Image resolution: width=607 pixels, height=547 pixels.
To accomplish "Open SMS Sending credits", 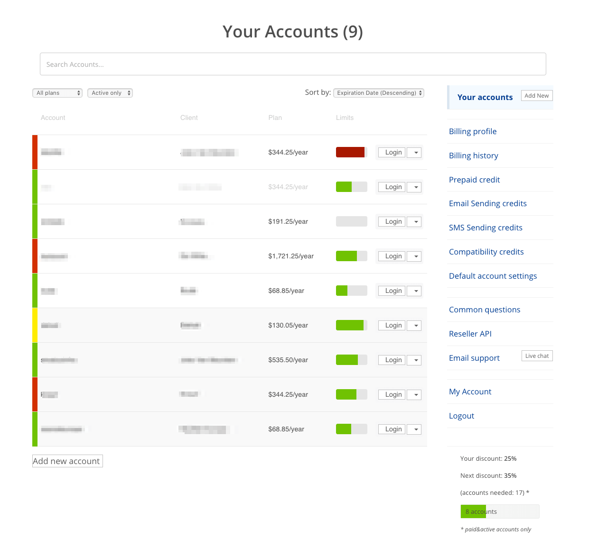I will coord(486,228).
